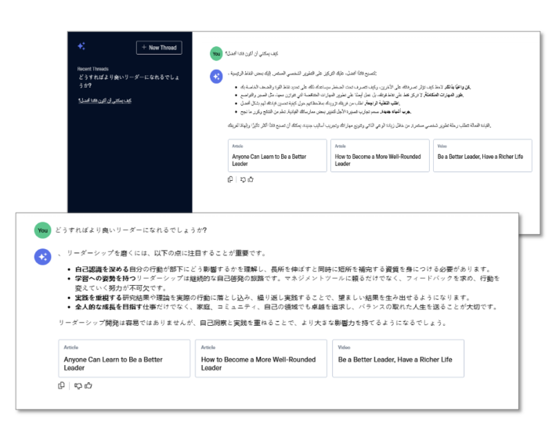Click the assistant sparkle avatar in Arabic chat
The height and width of the screenshot is (430, 552).
coord(215,76)
